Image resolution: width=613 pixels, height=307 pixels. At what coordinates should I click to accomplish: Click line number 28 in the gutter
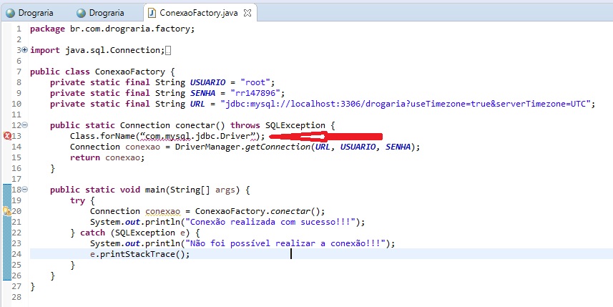pyautogui.click(x=16, y=298)
